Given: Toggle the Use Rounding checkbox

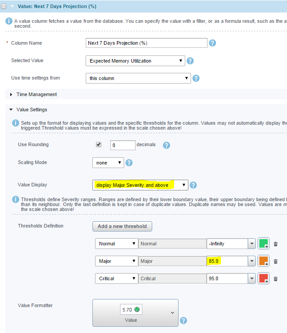Looking at the screenshot, I should tap(99, 145).
